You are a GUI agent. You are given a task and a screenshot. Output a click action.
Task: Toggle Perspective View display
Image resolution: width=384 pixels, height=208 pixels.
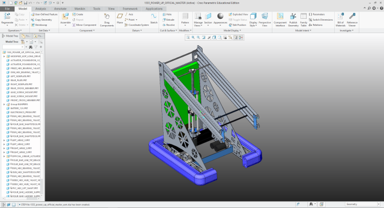point(264,17)
